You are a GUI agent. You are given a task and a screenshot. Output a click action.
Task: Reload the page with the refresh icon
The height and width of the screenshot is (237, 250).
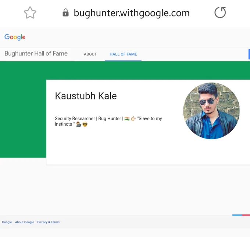pos(220,12)
